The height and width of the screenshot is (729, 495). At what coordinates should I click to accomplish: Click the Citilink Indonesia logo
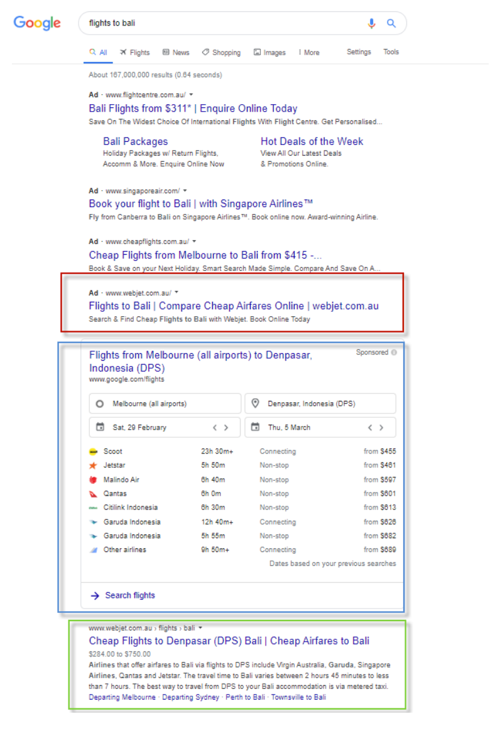(93, 508)
